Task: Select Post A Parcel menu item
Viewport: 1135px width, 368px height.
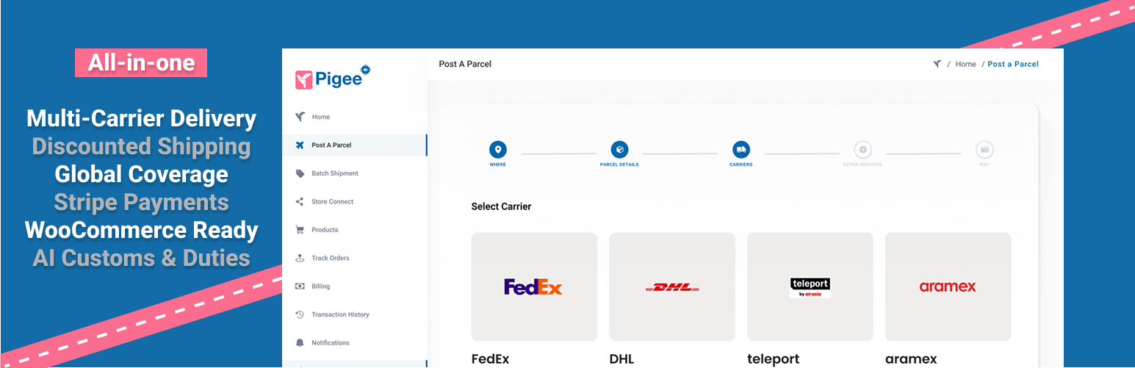Action: (x=355, y=145)
